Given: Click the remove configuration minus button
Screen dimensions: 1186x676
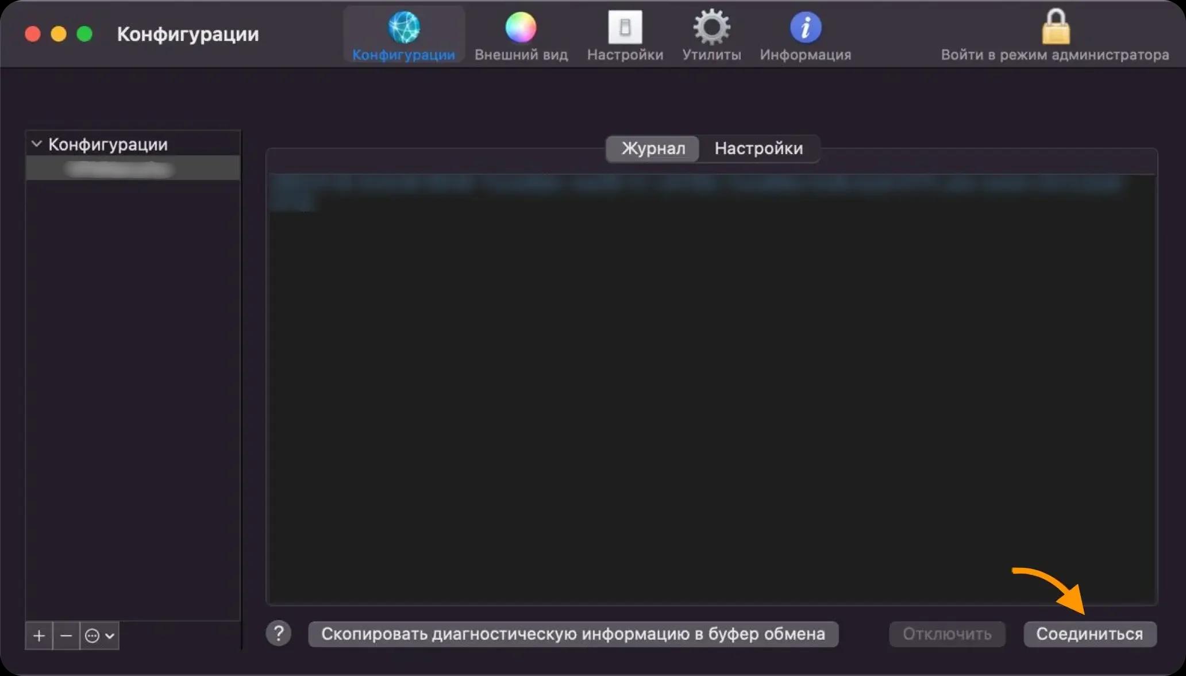Looking at the screenshot, I should pyautogui.click(x=65, y=635).
